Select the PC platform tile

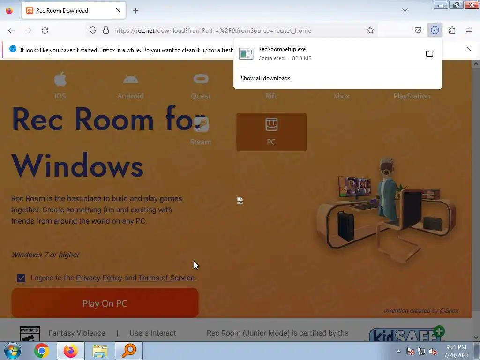point(271,132)
